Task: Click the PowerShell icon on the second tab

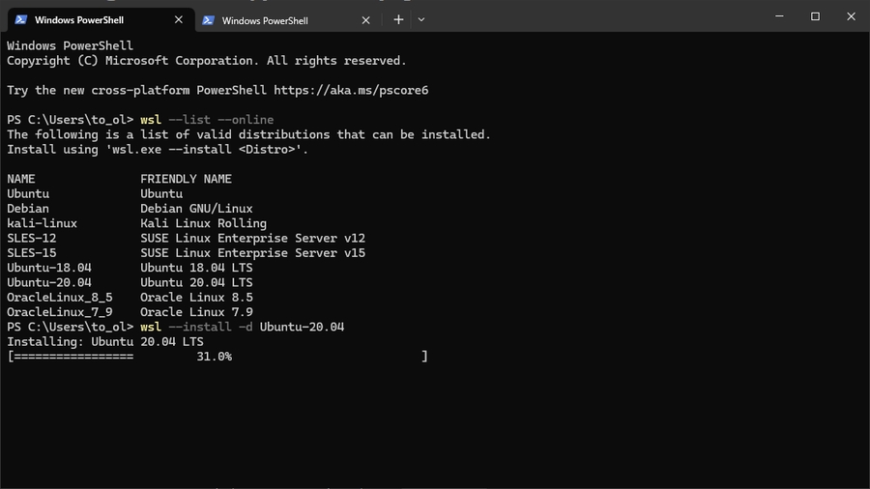Action: tap(208, 20)
